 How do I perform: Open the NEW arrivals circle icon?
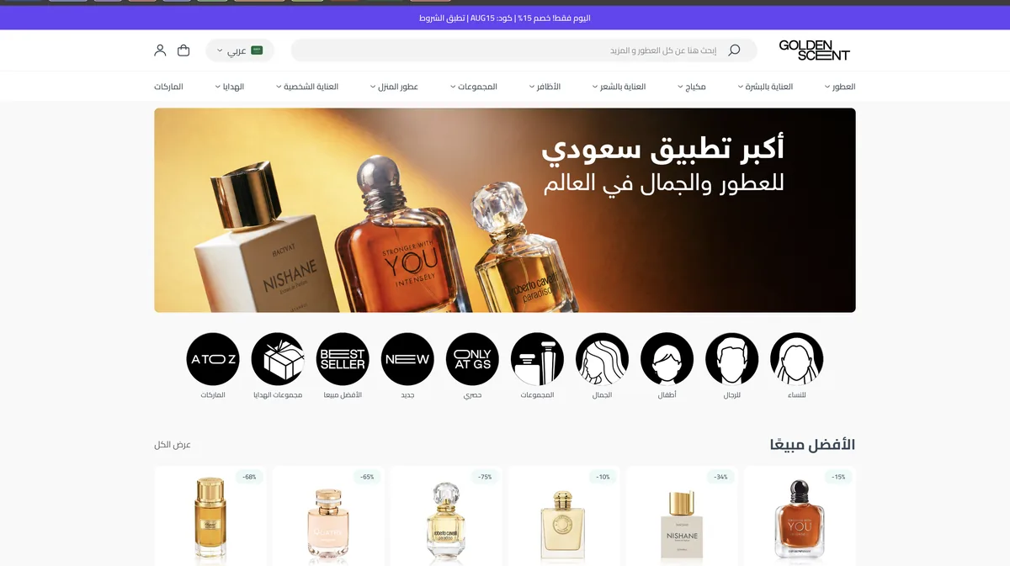(x=407, y=359)
